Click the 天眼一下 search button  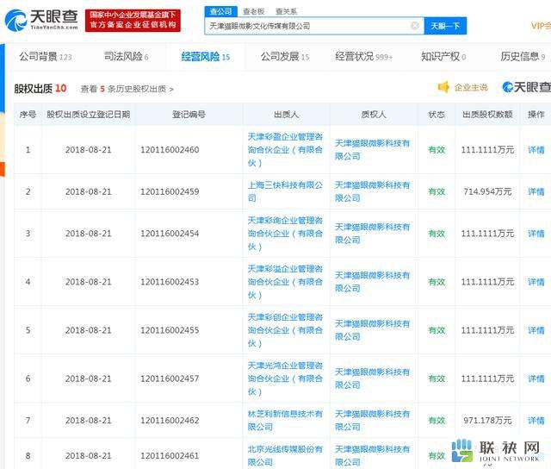tap(445, 26)
